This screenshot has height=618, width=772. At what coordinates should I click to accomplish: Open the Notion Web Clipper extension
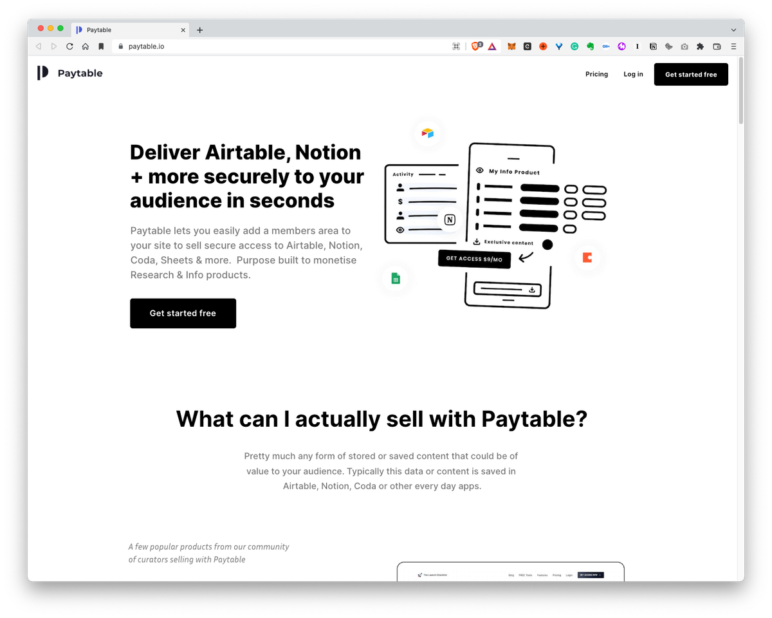[653, 46]
